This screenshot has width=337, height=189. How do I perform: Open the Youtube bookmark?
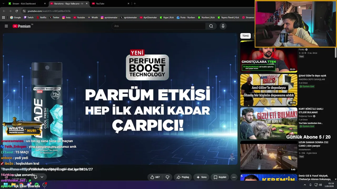click(x=79, y=18)
